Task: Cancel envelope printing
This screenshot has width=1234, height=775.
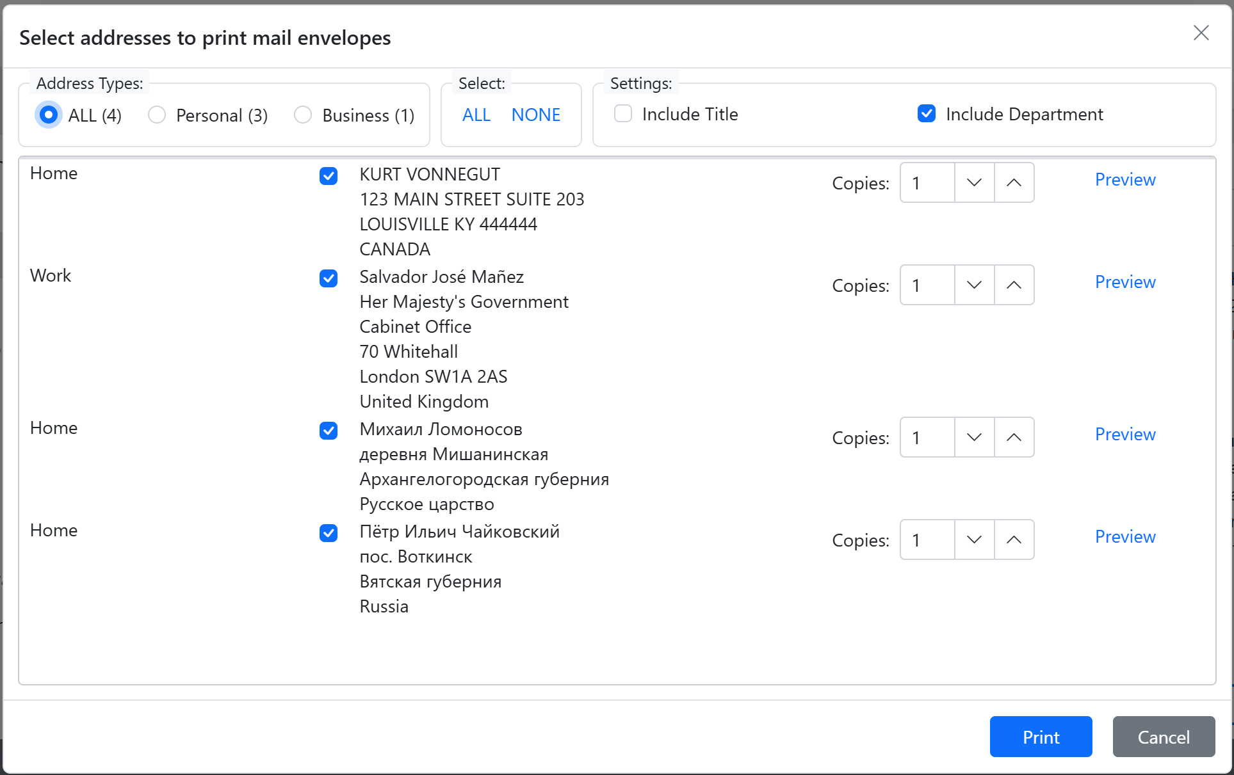Action: tap(1164, 737)
